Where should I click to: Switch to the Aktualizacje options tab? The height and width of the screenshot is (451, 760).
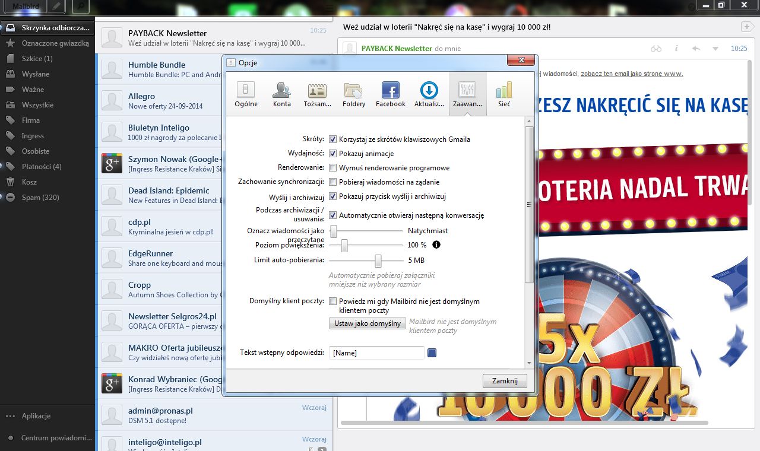pyautogui.click(x=429, y=94)
